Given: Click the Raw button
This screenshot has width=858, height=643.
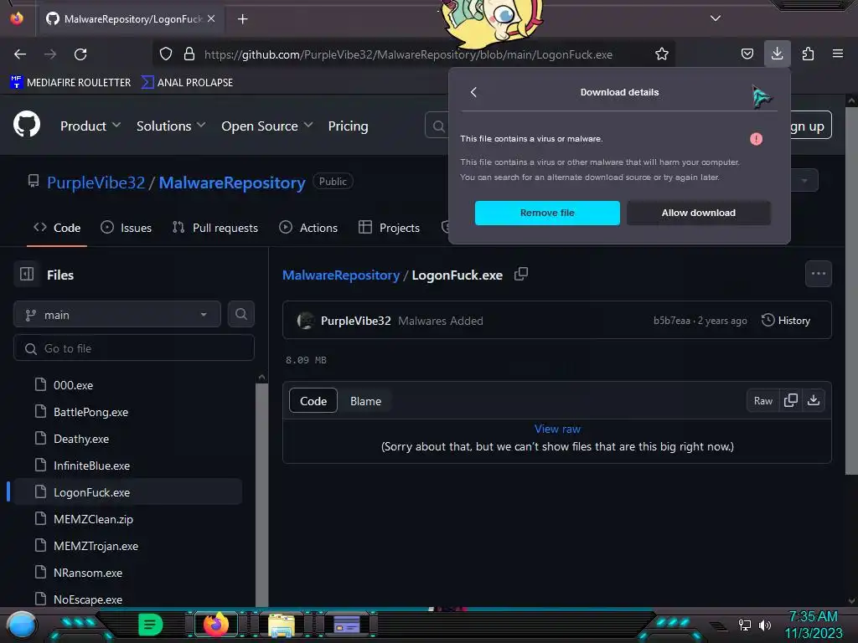Looking at the screenshot, I should [762, 401].
